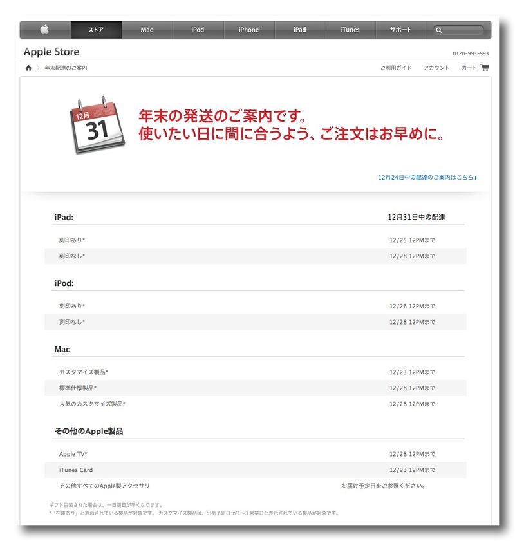Open the home icon in breadcrumb
The width and height of the screenshot is (515, 541).
pos(28,68)
